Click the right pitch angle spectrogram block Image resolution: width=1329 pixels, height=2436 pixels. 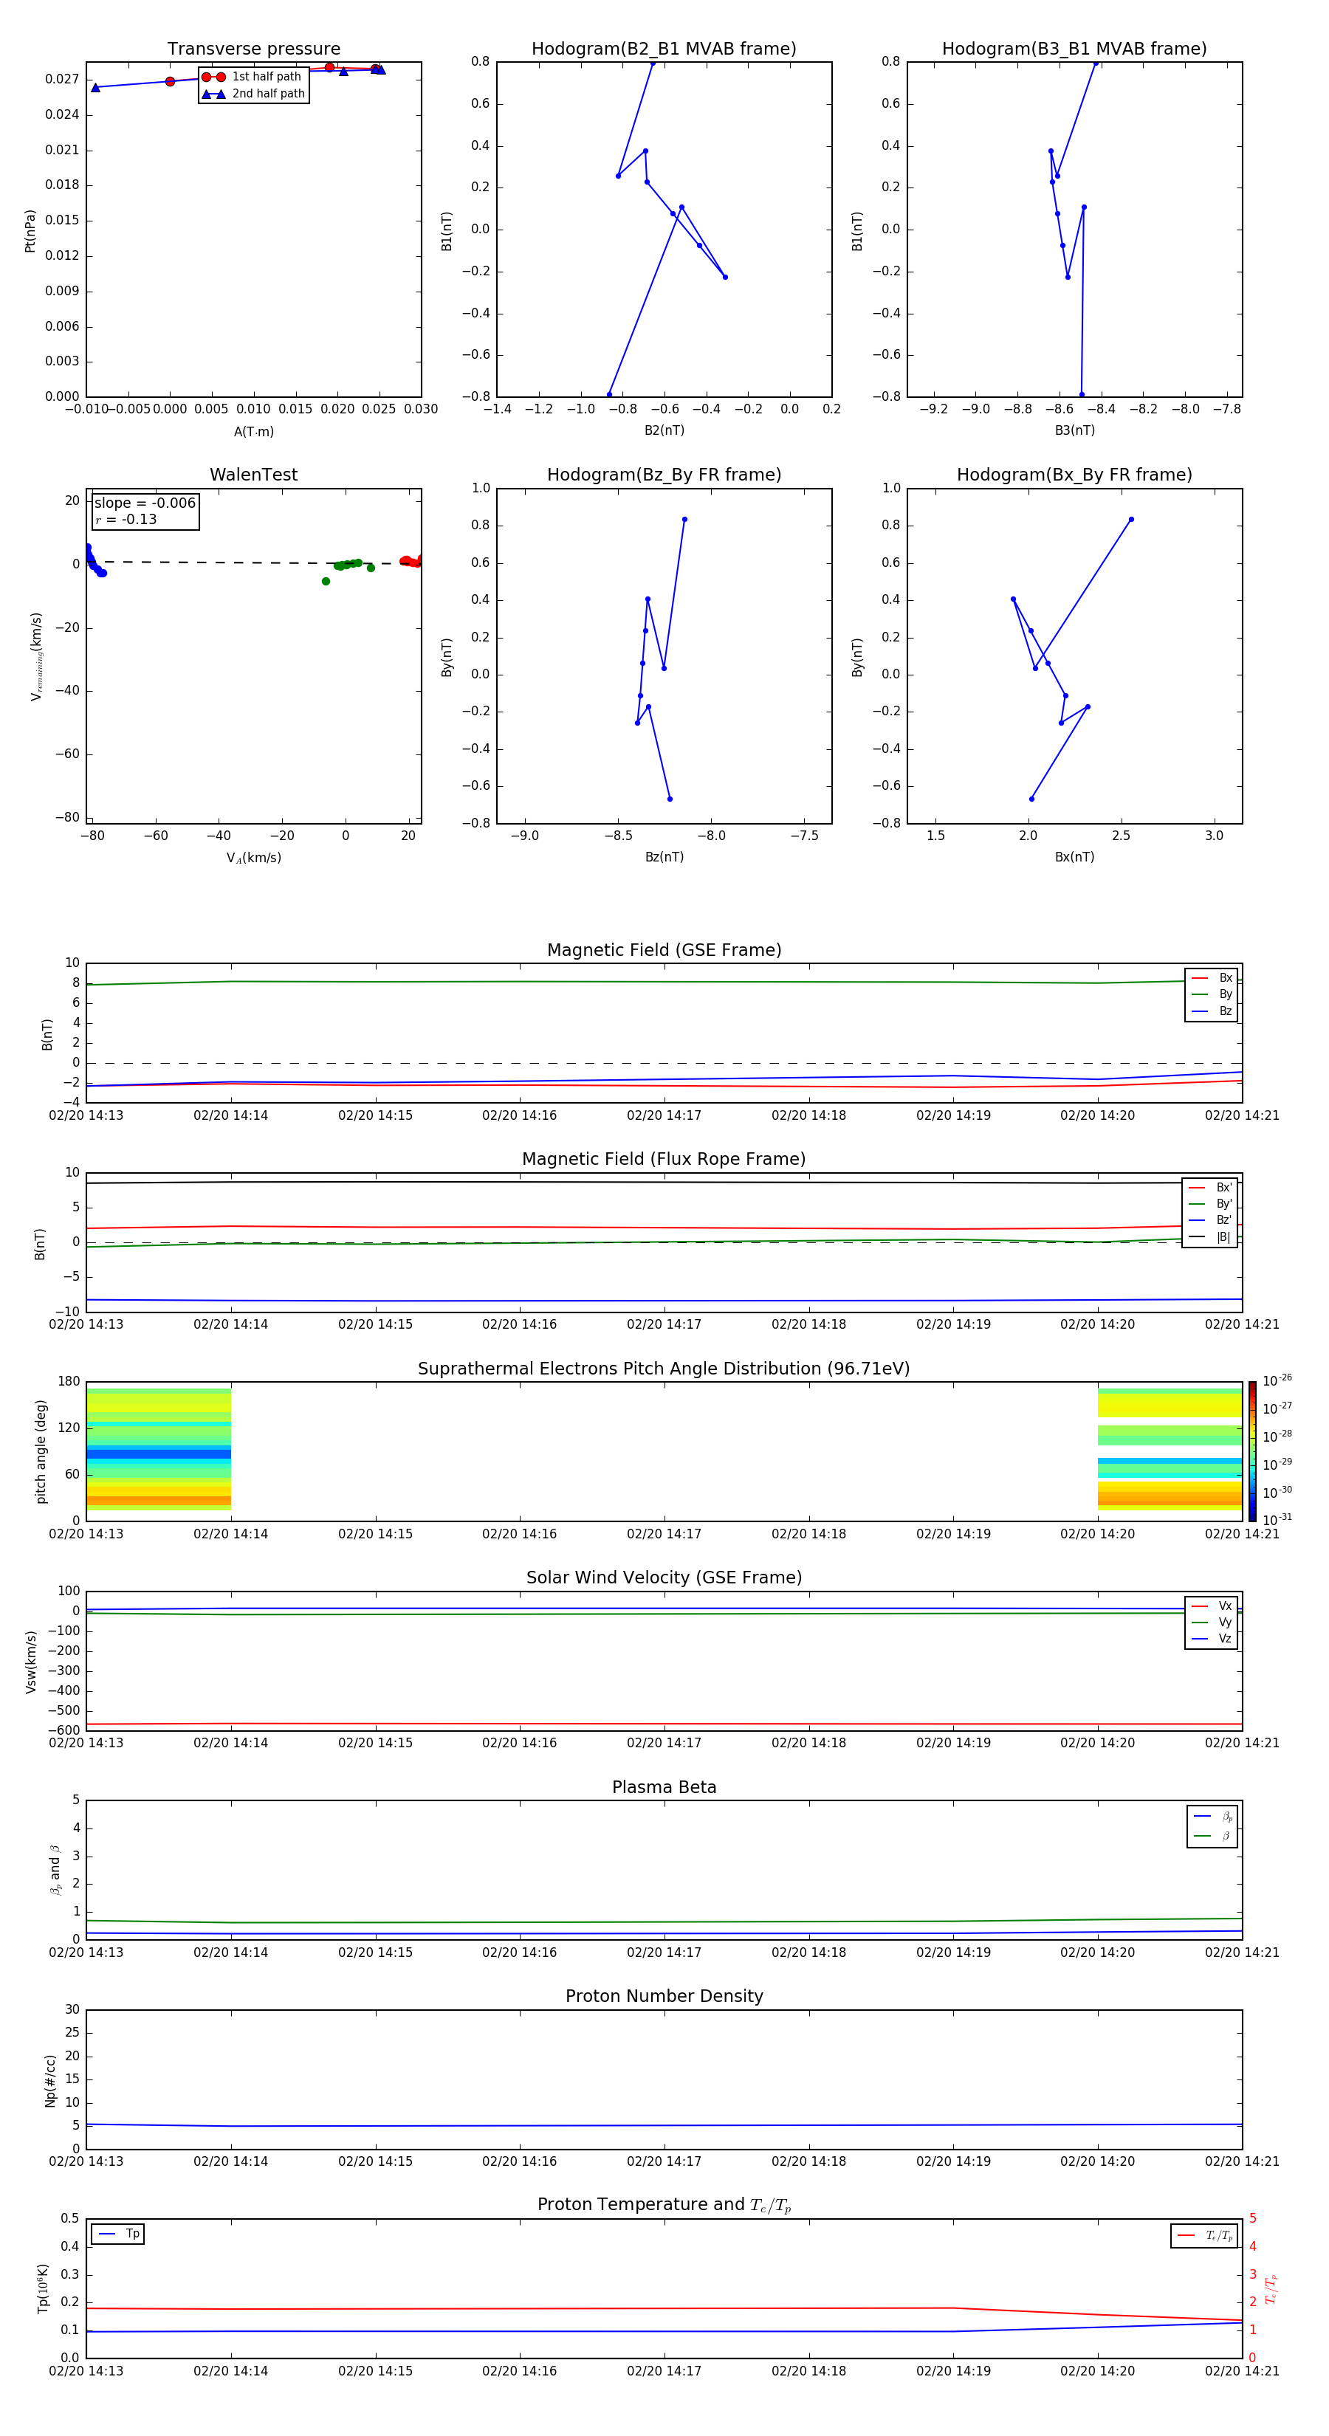pos(1169,1449)
